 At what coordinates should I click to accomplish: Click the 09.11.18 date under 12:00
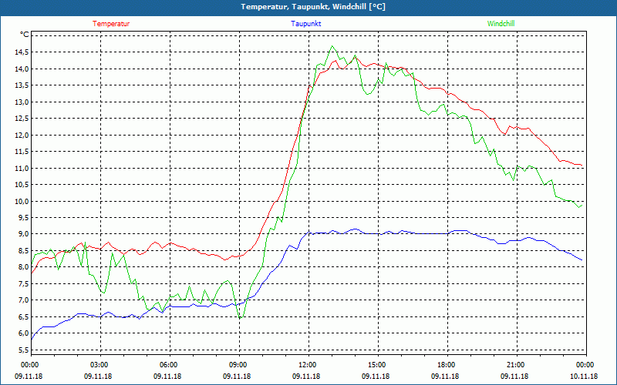point(306,376)
